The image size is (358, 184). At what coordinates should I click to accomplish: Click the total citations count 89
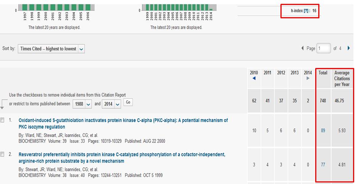pyautogui.click(x=323, y=131)
